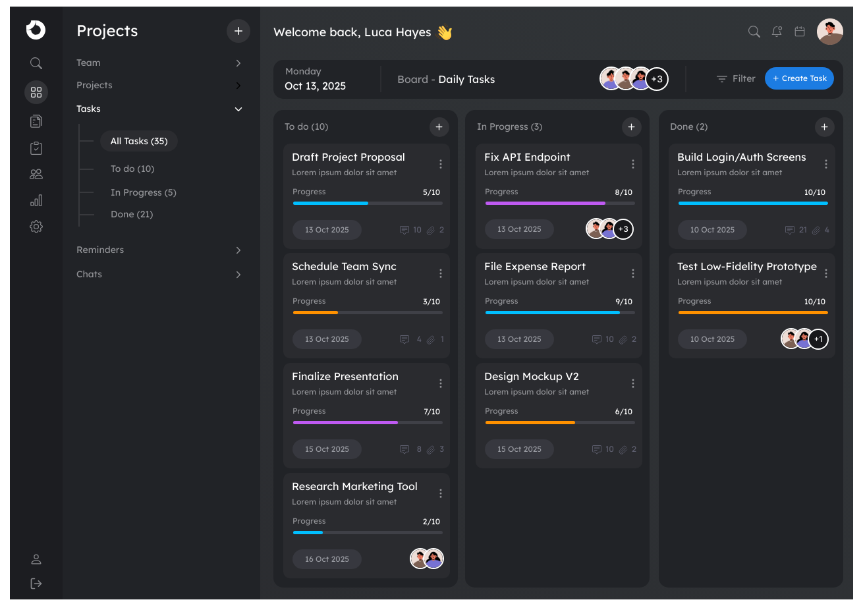Open the settings gear sidebar icon

coord(36,227)
